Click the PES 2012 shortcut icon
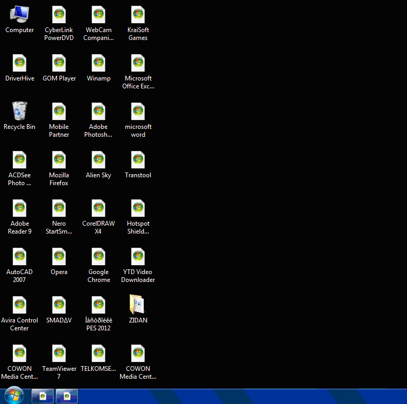Image resolution: width=407 pixels, height=404 pixels. click(98, 305)
